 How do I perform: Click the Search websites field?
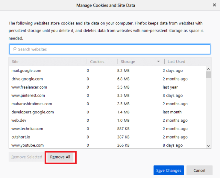pos(110,49)
